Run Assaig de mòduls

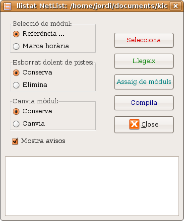pyautogui.click(x=144, y=82)
